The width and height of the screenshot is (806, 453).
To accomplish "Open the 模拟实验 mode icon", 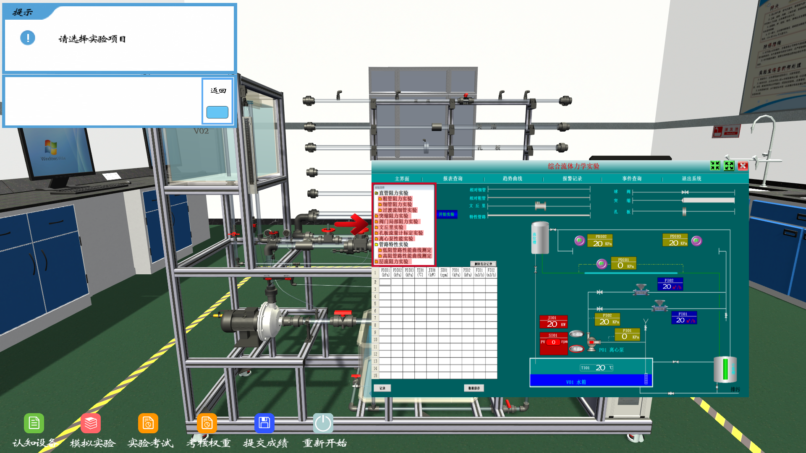I will (91, 423).
